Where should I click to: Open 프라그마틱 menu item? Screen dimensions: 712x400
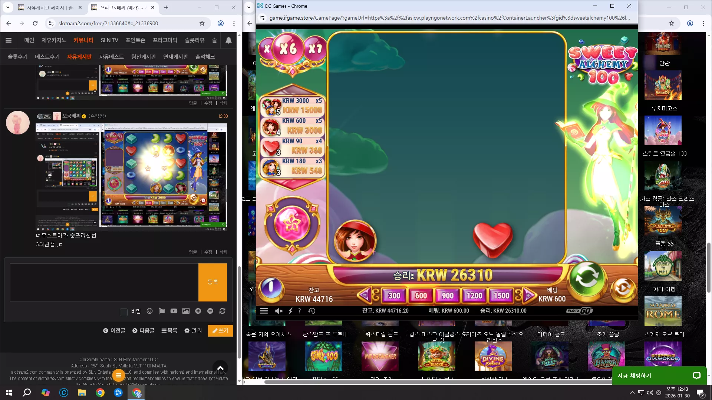click(165, 40)
